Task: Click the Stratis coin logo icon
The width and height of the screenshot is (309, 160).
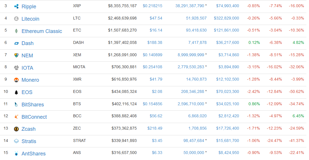Action: click(x=16, y=141)
